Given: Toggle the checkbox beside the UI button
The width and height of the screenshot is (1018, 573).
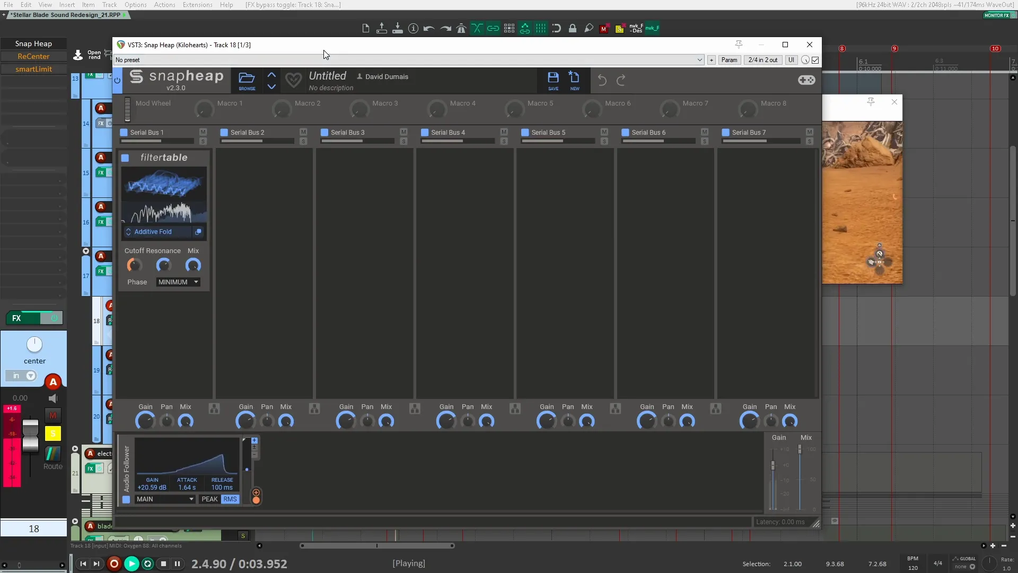Looking at the screenshot, I should coord(815,60).
